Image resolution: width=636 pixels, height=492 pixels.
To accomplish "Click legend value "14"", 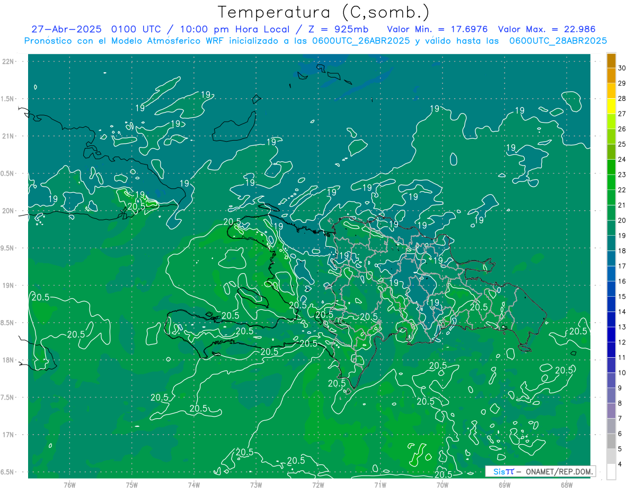I will (x=622, y=312).
